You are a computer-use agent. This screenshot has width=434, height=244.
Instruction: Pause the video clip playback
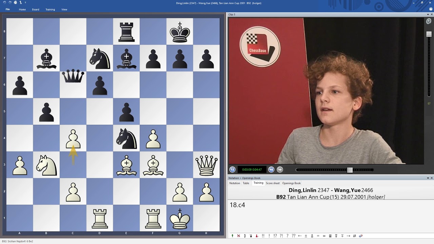(232, 169)
